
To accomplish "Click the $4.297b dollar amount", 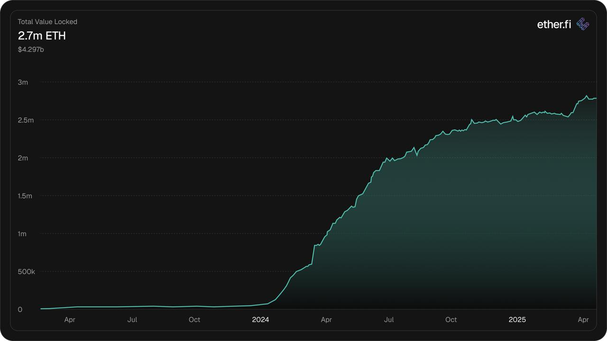I will click(x=31, y=49).
